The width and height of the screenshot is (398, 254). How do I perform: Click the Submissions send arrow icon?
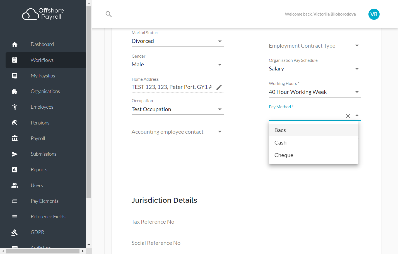[x=15, y=154]
